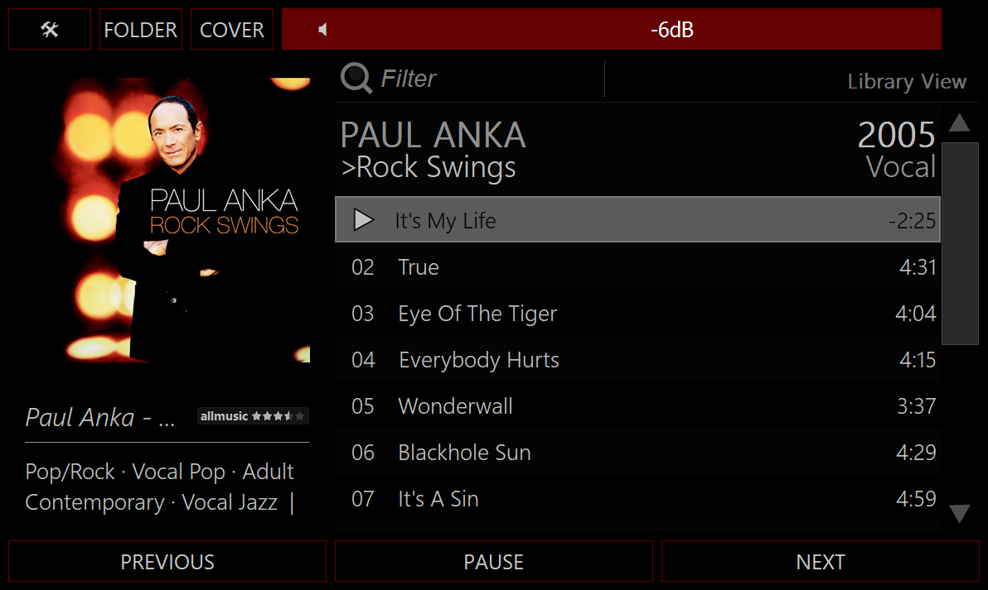Select track 05 Wonderwall
The height and width of the screenshot is (590, 988).
455,406
